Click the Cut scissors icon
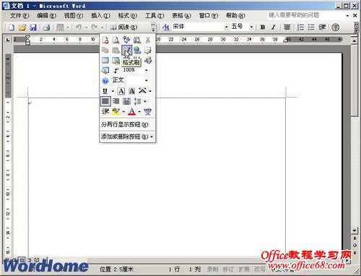 pyautogui.click(x=147, y=40)
